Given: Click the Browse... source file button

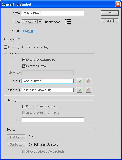Looking at the screenshot, I should coord(16,137).
